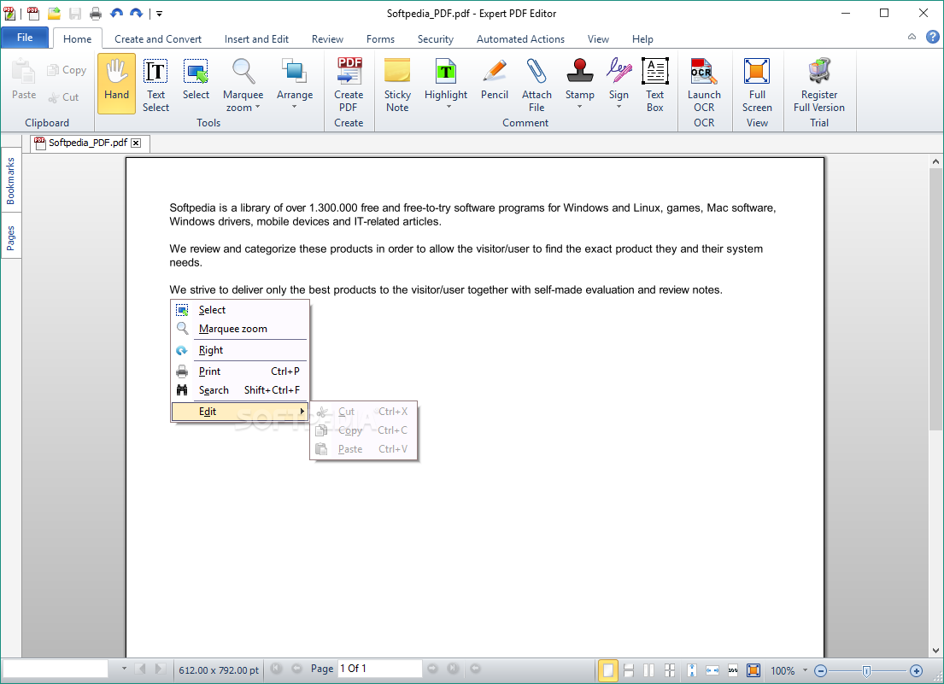This screenshot has width=944, height=684.
Task: Select the Highlight tool icon
Action: point(445,72)
